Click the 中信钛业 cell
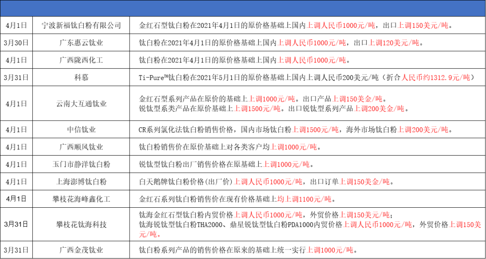This screenshot has height=259, width=486. [82, 129]
